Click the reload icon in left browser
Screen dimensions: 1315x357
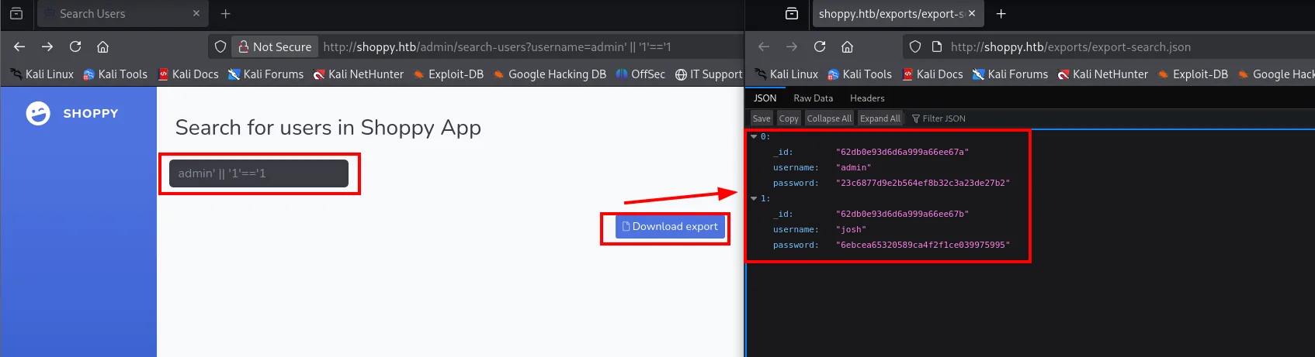point(75,46)
